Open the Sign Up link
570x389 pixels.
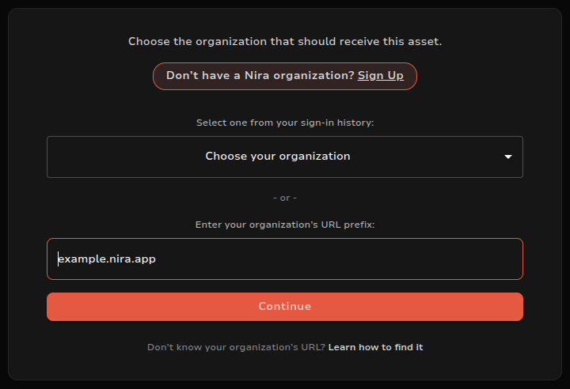click(x=380, y=76)
